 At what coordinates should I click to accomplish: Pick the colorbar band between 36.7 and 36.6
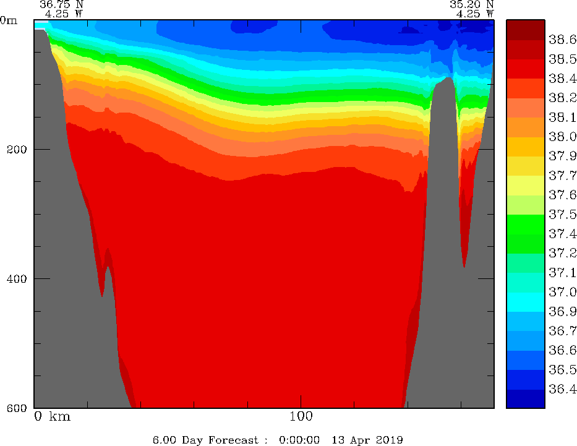(x=526, y=341)
